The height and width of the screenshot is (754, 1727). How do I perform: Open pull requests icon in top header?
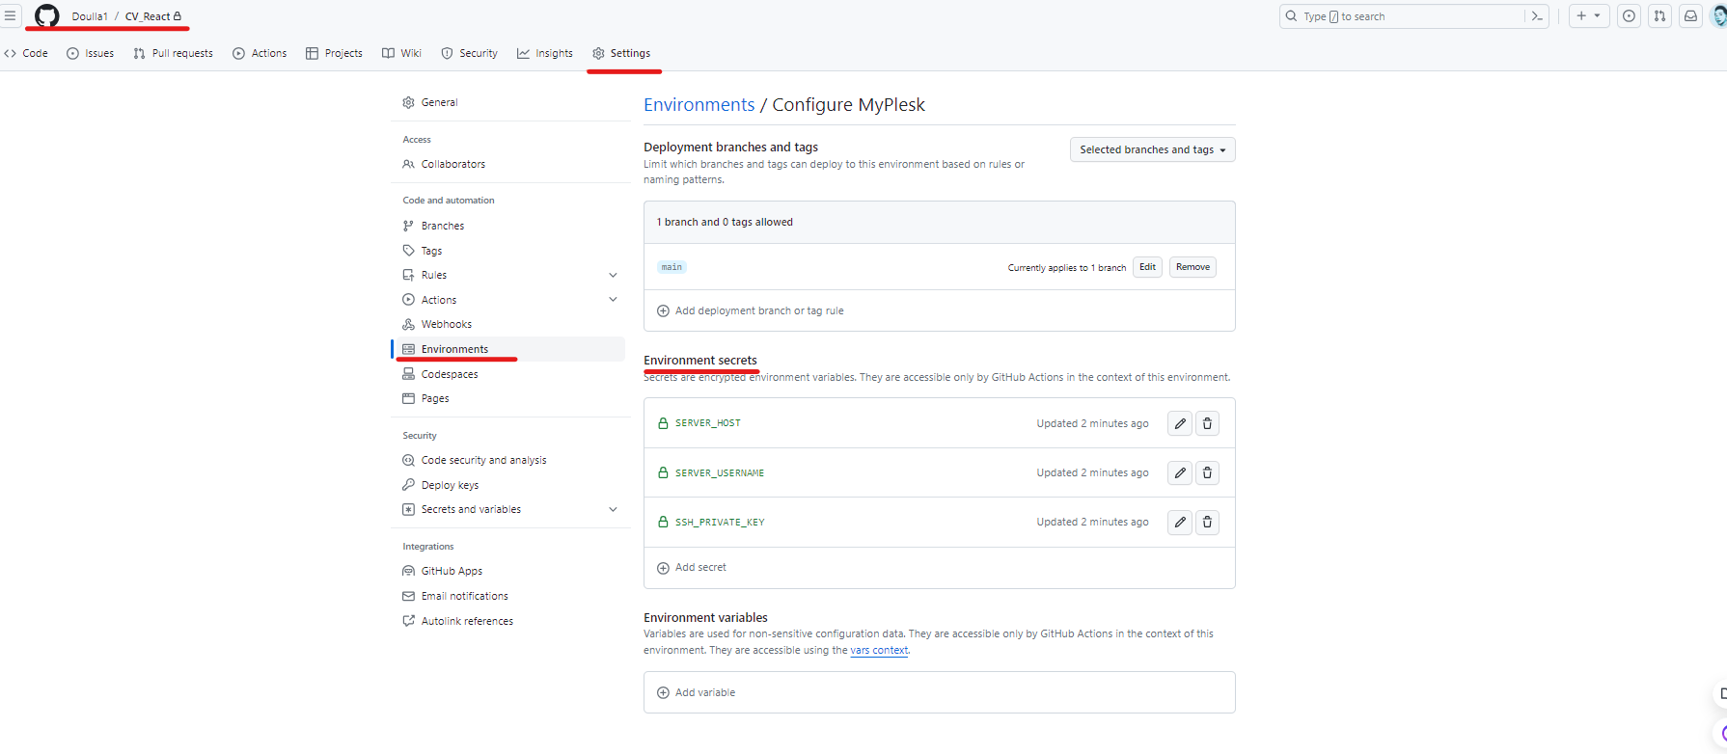tap(1659, 16)
